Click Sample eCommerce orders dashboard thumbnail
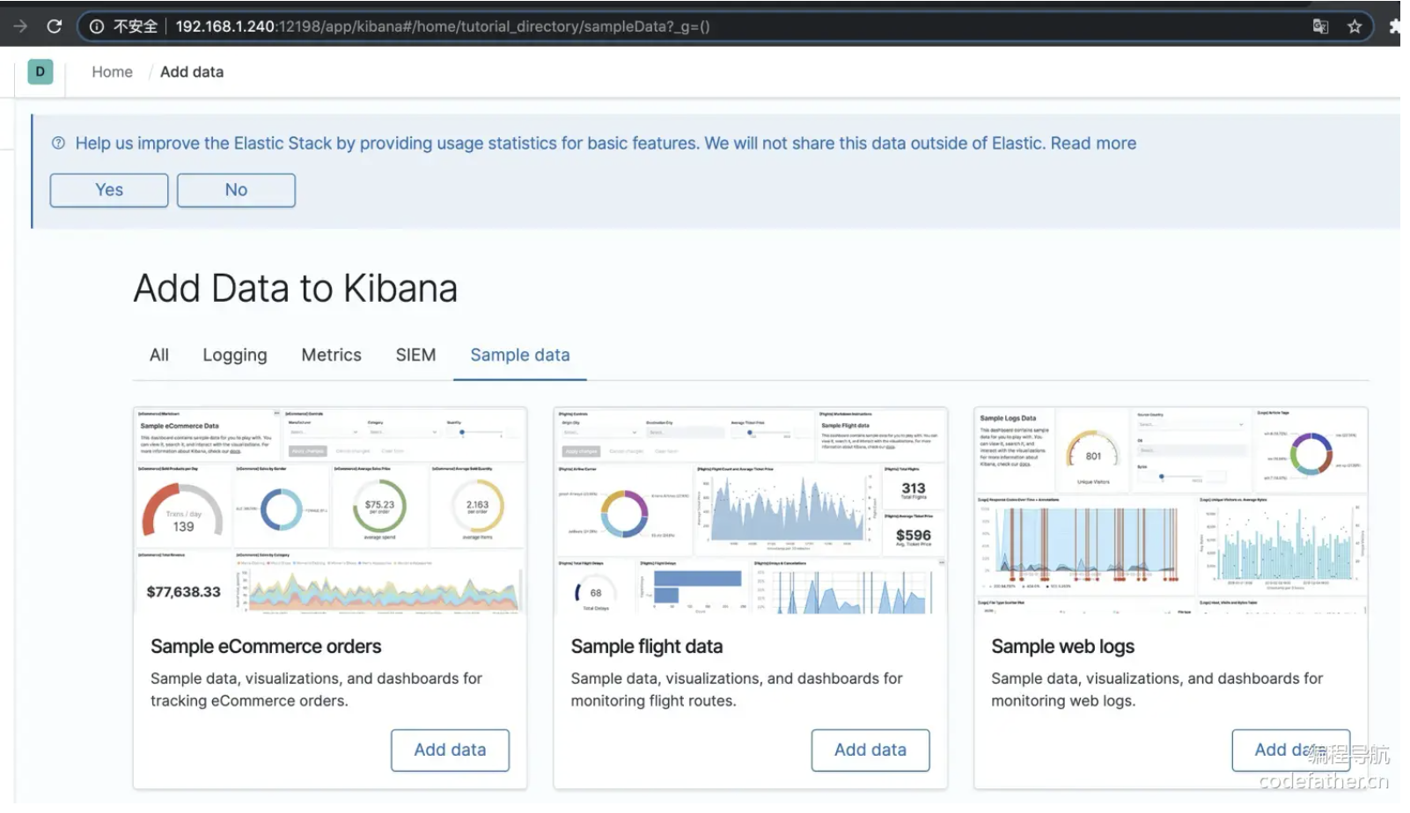 click(330, 511)
